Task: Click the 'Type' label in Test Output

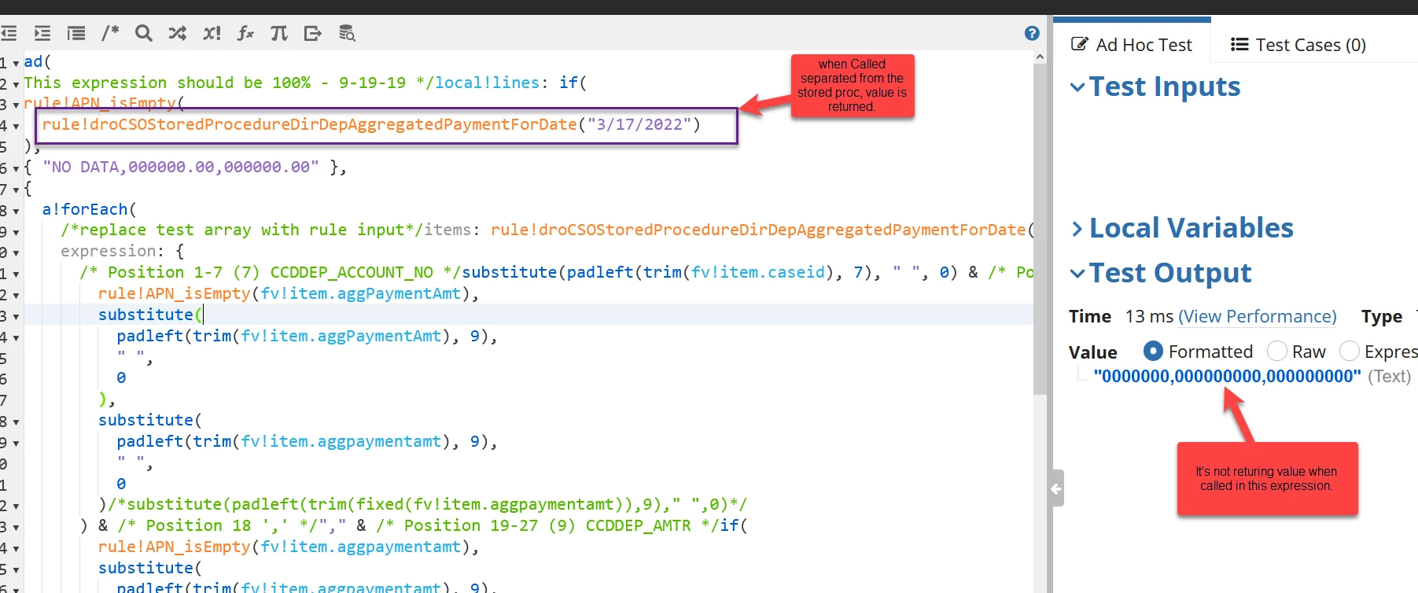Action: pyautogui.click(x=1382, y=316)
